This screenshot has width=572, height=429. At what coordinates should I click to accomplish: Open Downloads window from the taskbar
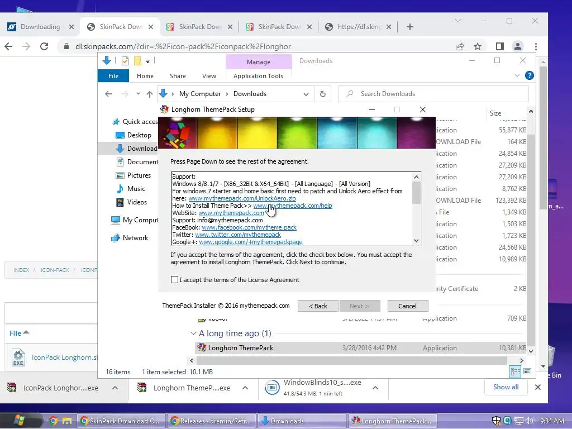point(302,421)
